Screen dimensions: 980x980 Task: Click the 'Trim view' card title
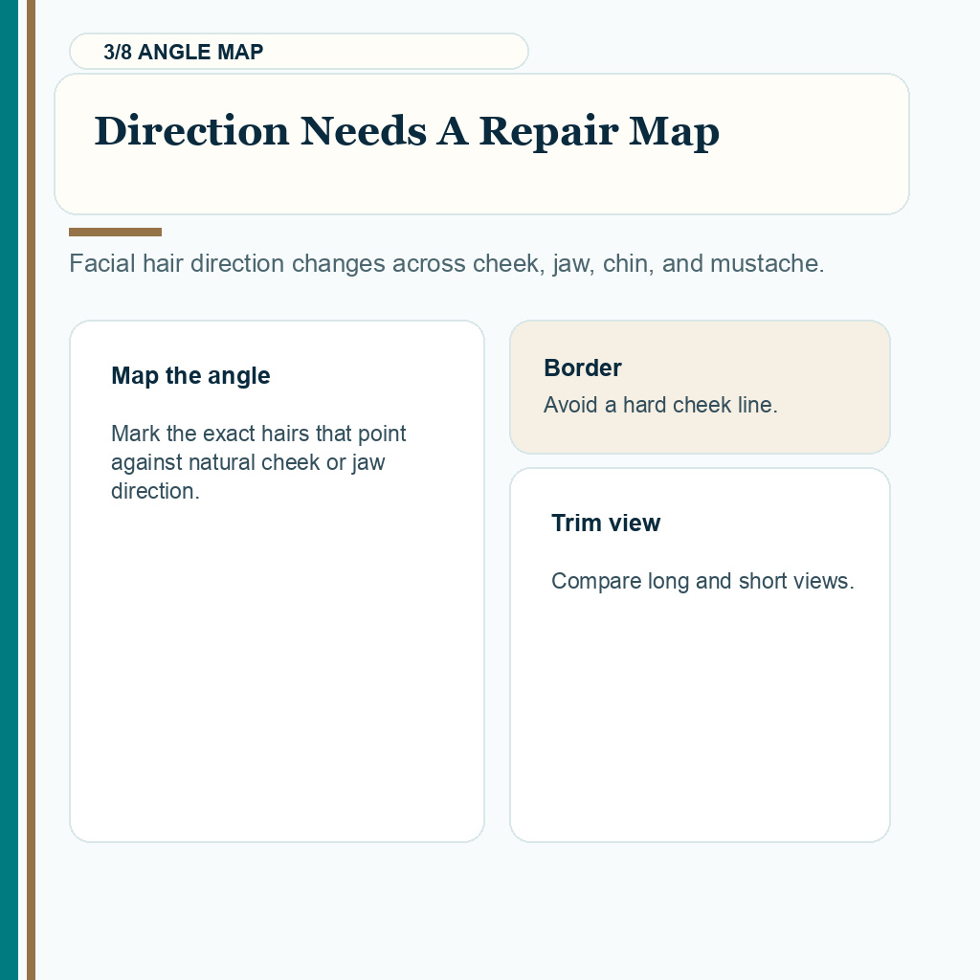tap(606, 523)
